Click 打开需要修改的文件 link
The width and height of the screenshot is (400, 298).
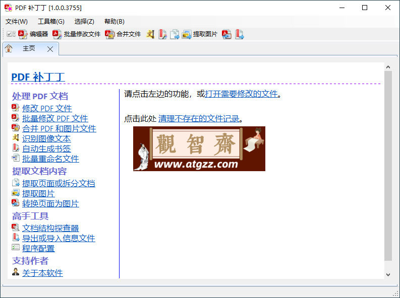[x=241, y=94]
